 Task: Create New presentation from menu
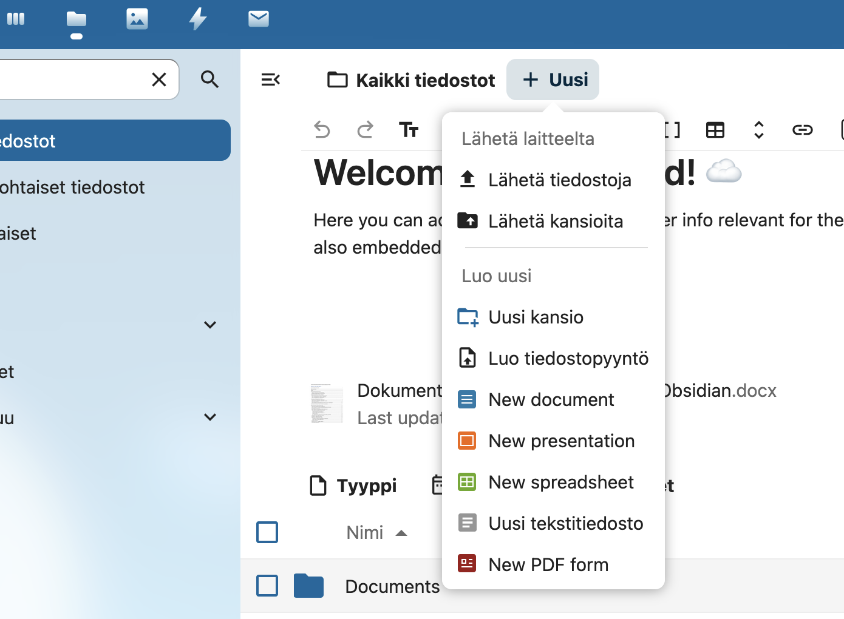pyautogui.click(x=554, y=441)
